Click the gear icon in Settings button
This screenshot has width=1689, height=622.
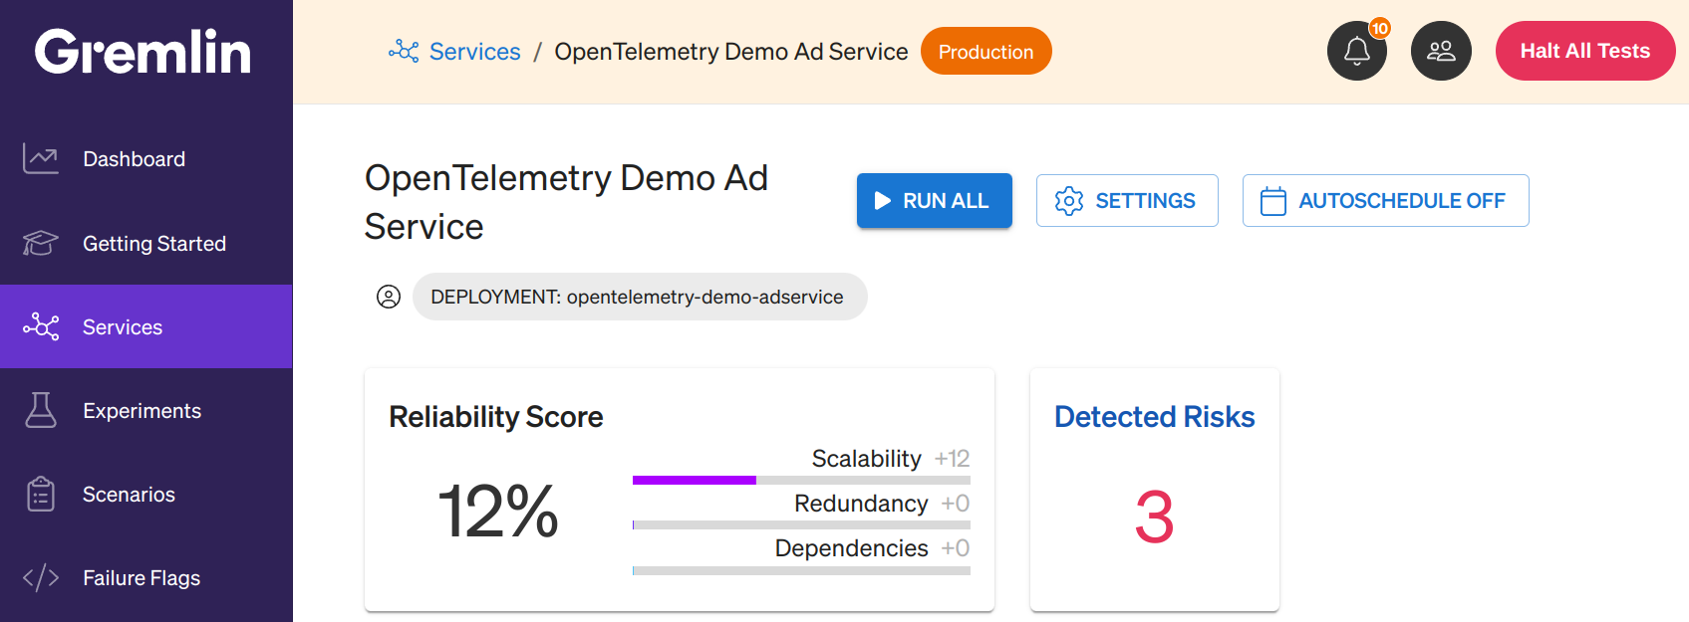coord(1069,201)
